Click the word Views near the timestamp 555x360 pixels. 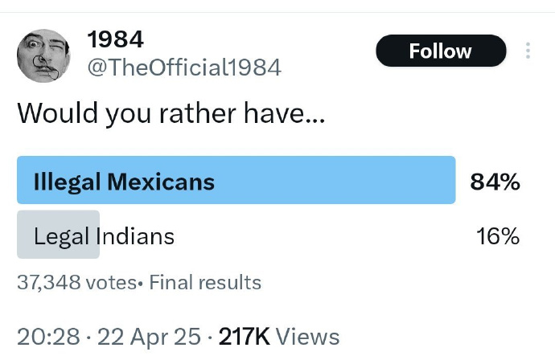click(x=307, y=337)
